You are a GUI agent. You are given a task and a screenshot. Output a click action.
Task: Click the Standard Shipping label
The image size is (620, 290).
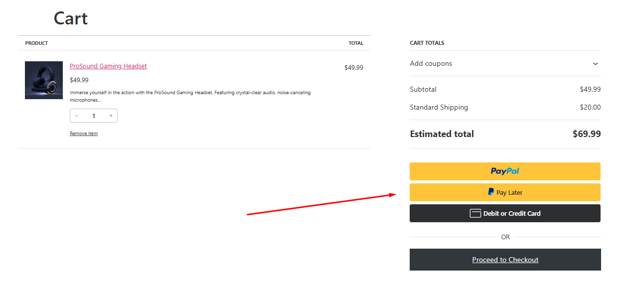click(x=439, y=107)
